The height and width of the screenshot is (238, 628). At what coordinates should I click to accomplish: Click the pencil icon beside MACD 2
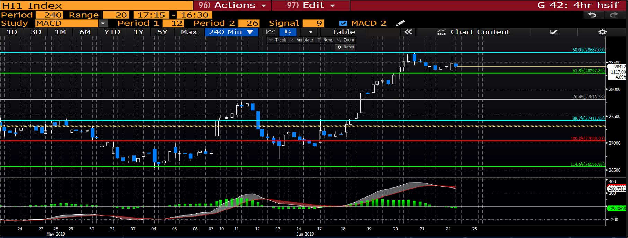tap(400, 23)
